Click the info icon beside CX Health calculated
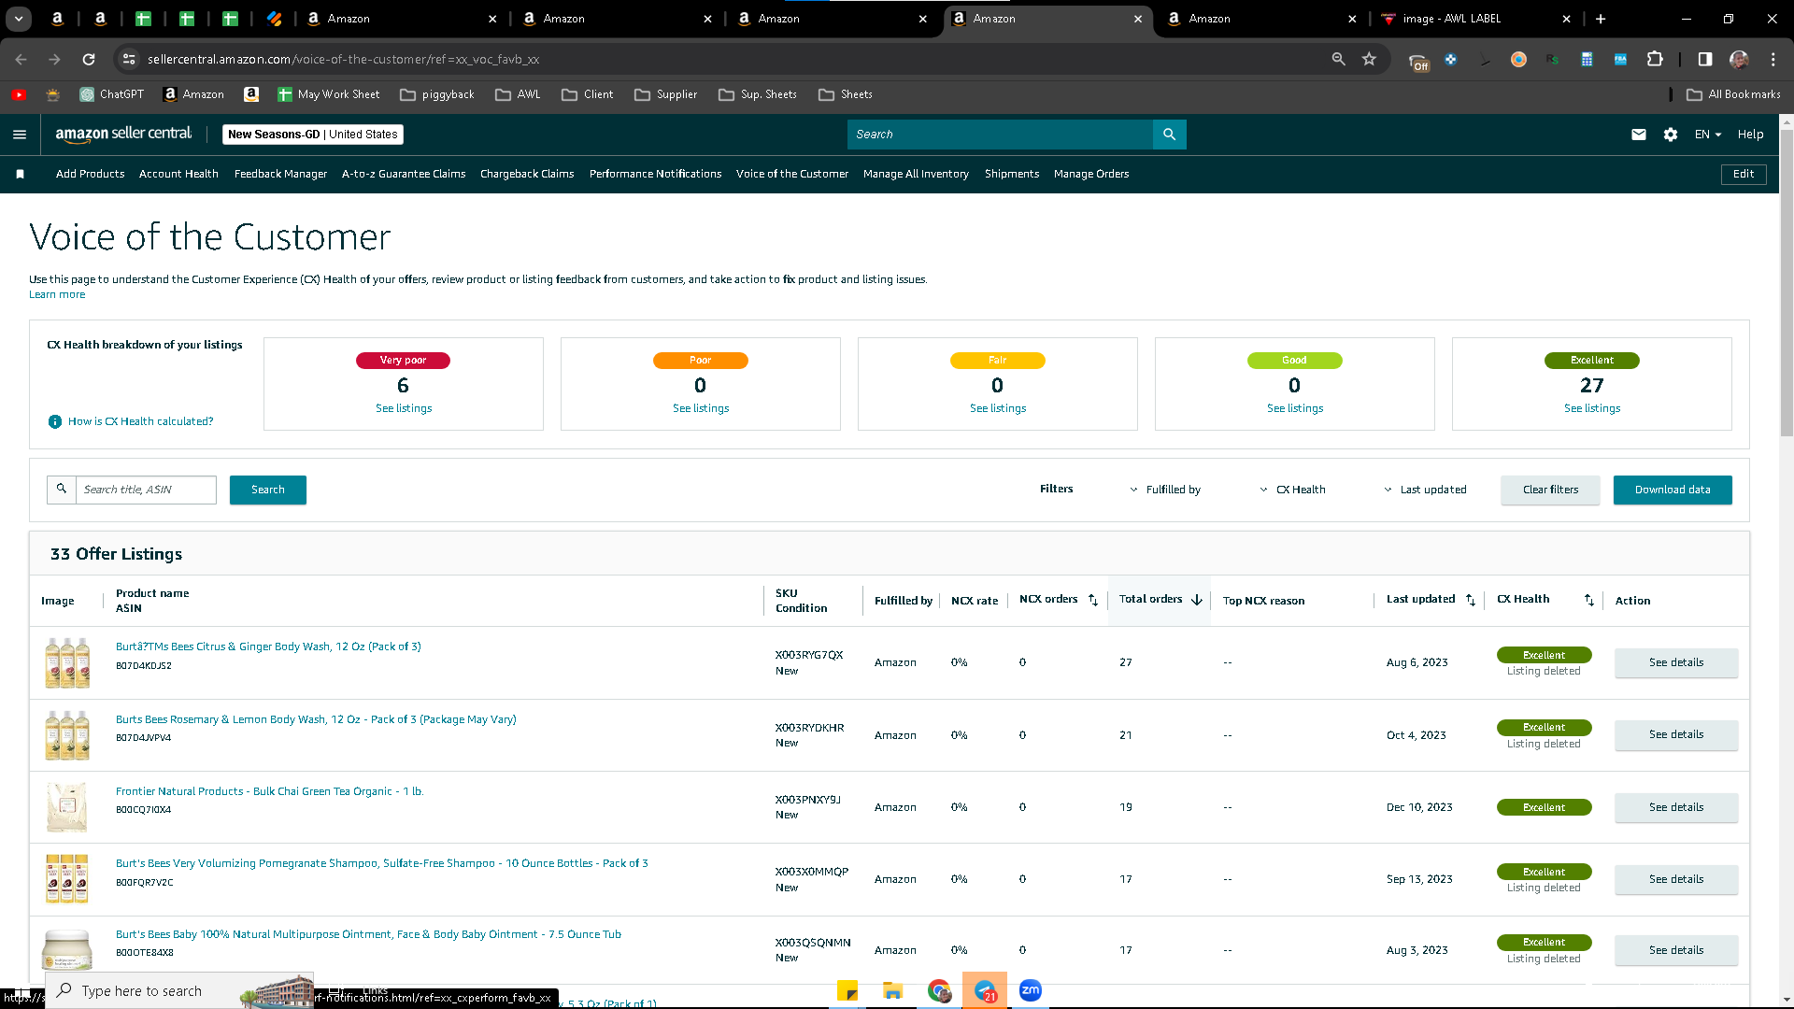Viewport: 1794px width, 1009px height. click(x=55, y=422)
